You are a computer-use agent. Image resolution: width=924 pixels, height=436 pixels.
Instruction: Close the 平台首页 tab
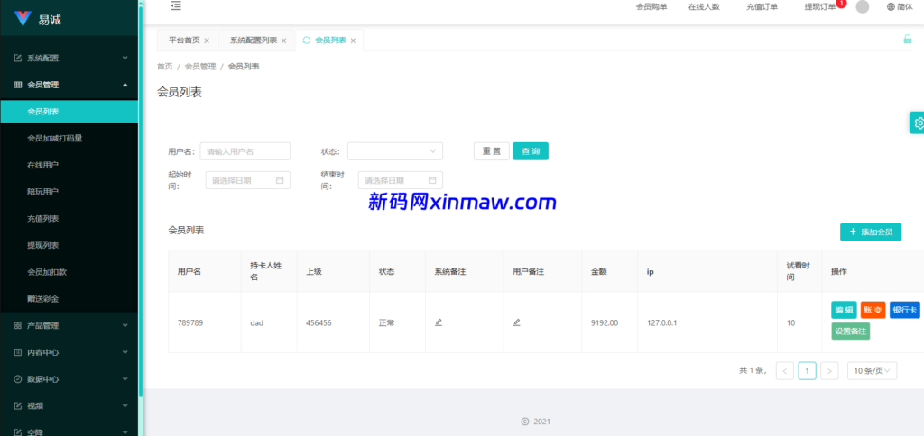point(207,41)
